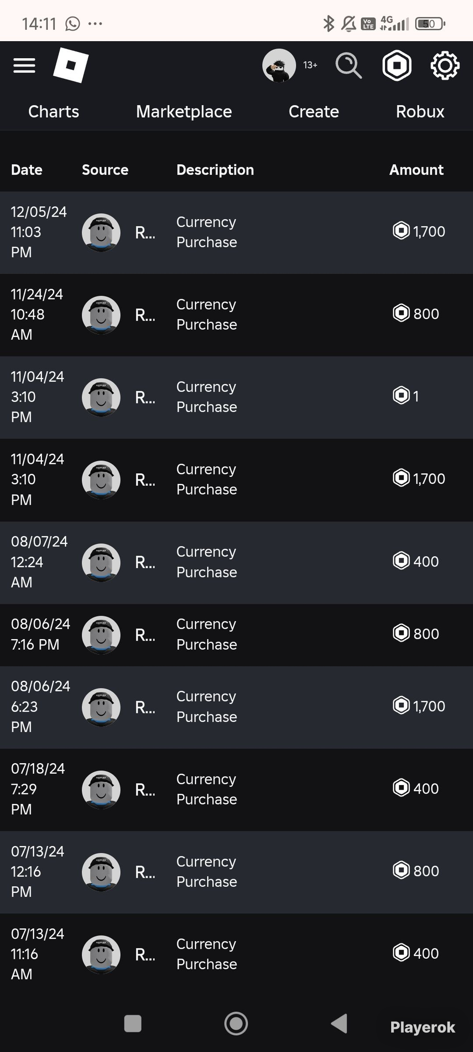Switch to the Charts tab
This screenshot has height=1052, width=473.
pos(53,112)
